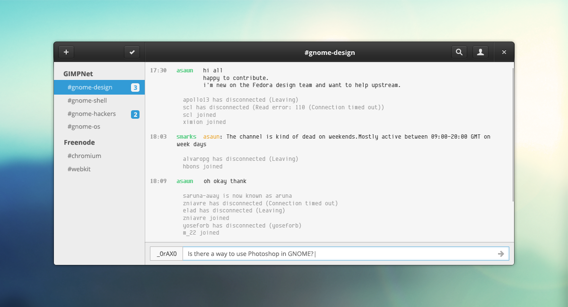Click the GIMPNet network heading

tap(78, 74)
